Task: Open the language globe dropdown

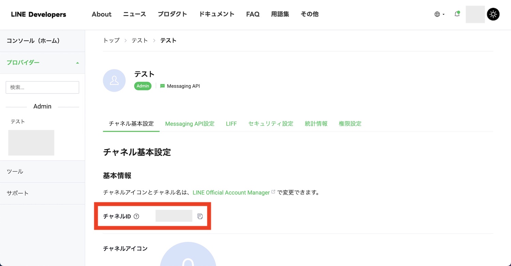Action: click(439, 14)
